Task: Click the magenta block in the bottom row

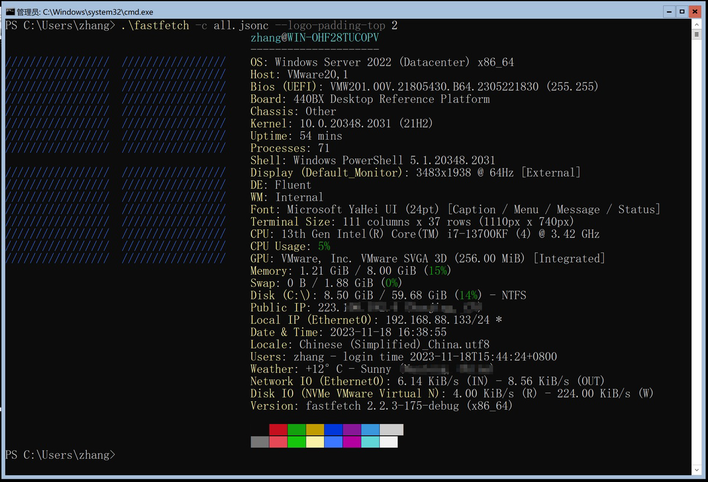Action: [352, 442]
